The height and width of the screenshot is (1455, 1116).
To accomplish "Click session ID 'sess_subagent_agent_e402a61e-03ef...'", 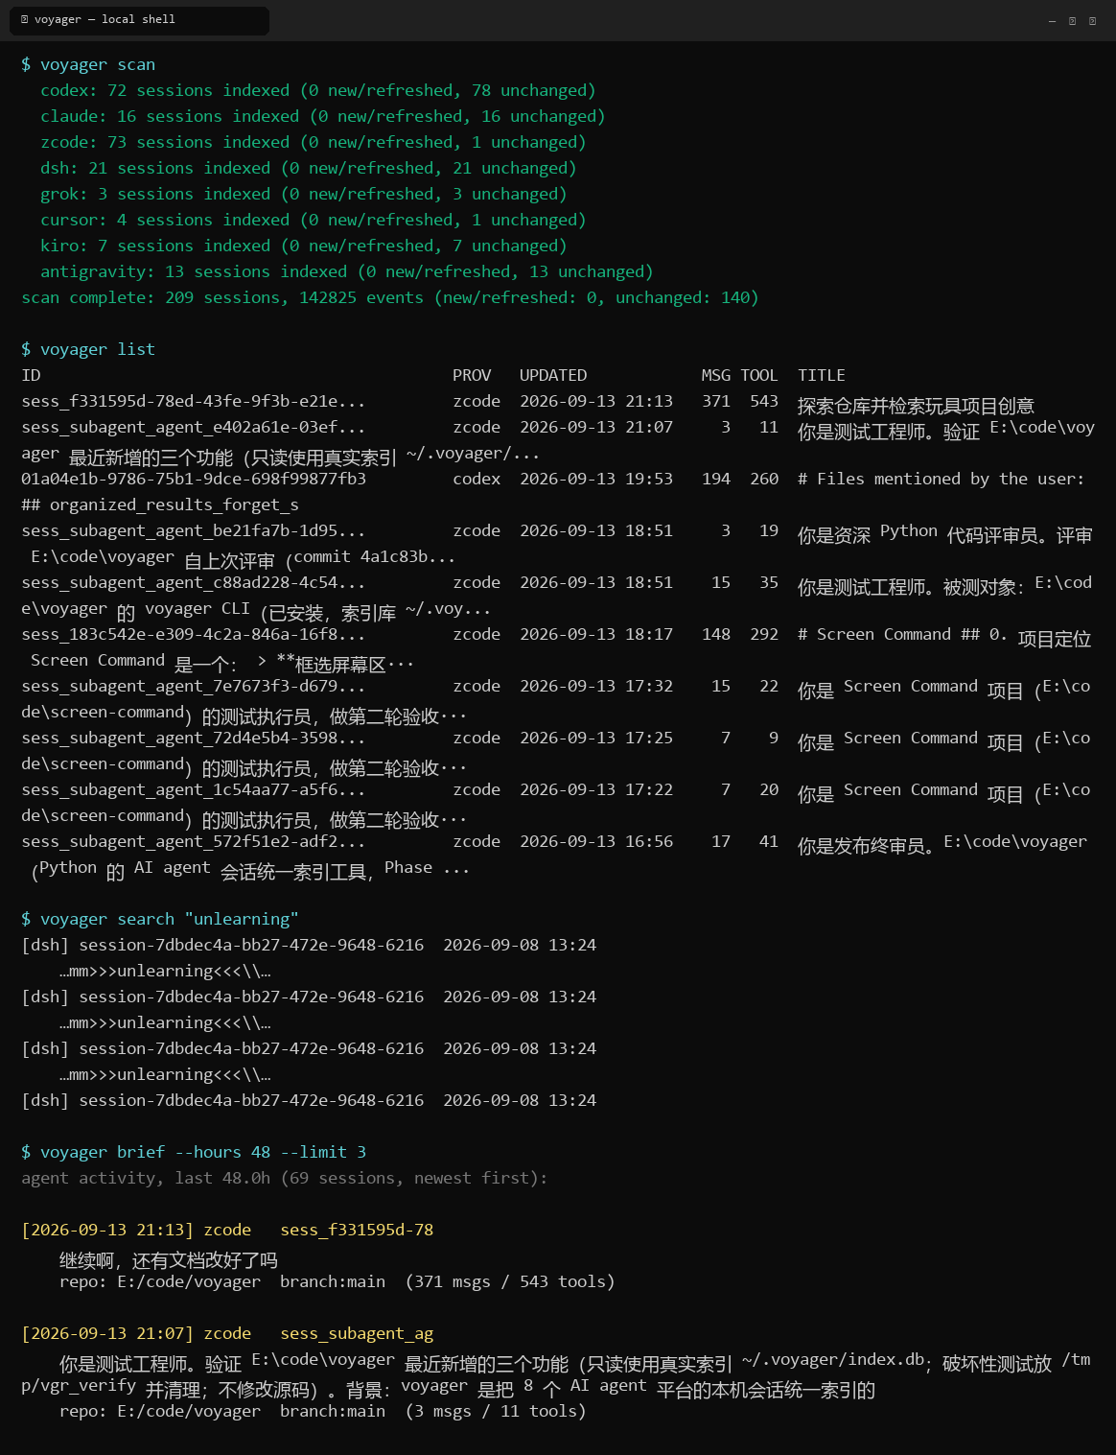I will pos(194,427).
